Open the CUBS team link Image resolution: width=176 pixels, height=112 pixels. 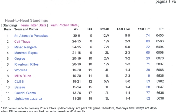click(x=19, y=82)
